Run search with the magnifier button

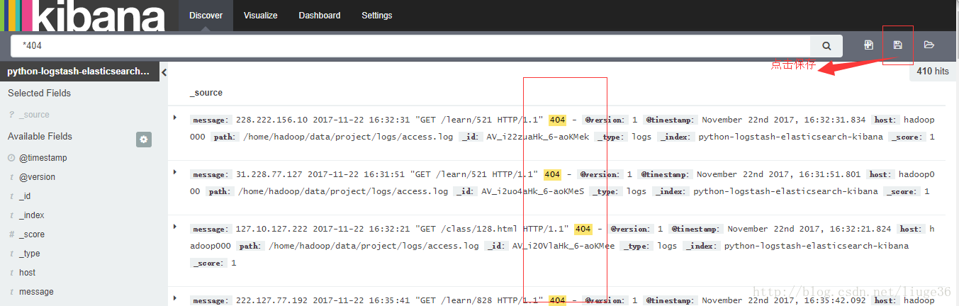[826, 46]
